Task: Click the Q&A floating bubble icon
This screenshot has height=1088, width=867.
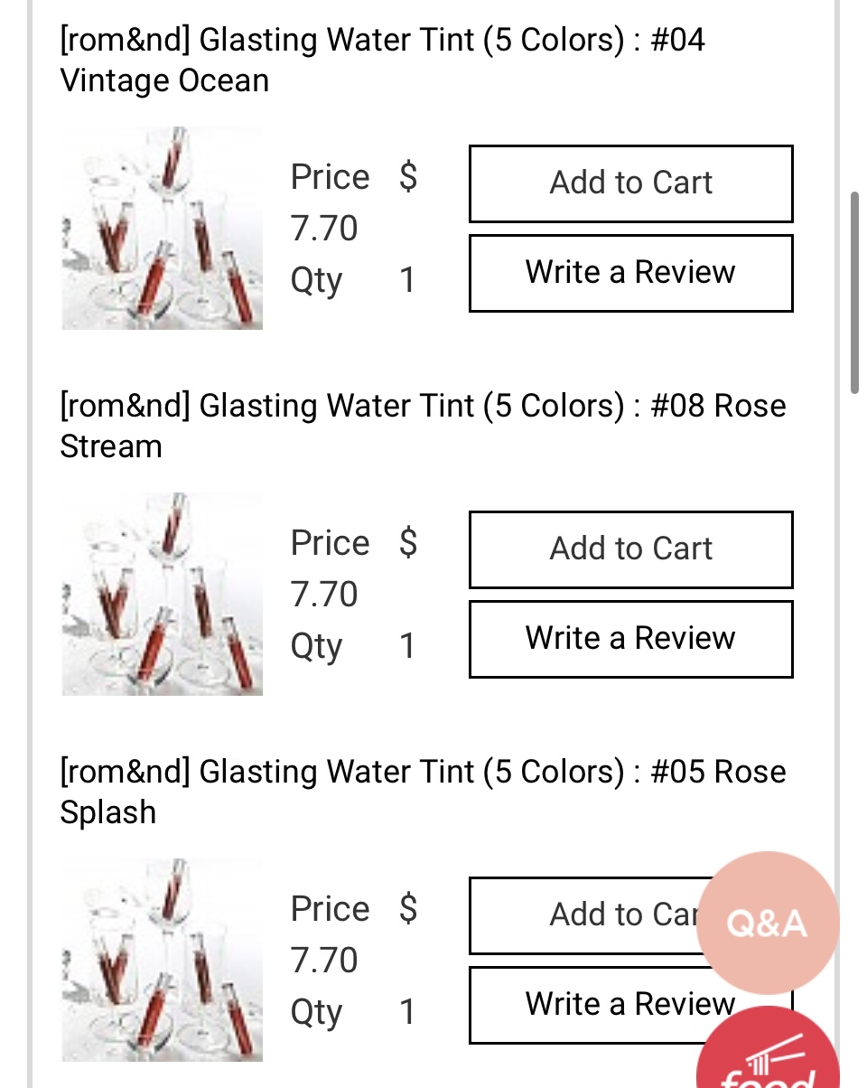Action: (767, 923)
